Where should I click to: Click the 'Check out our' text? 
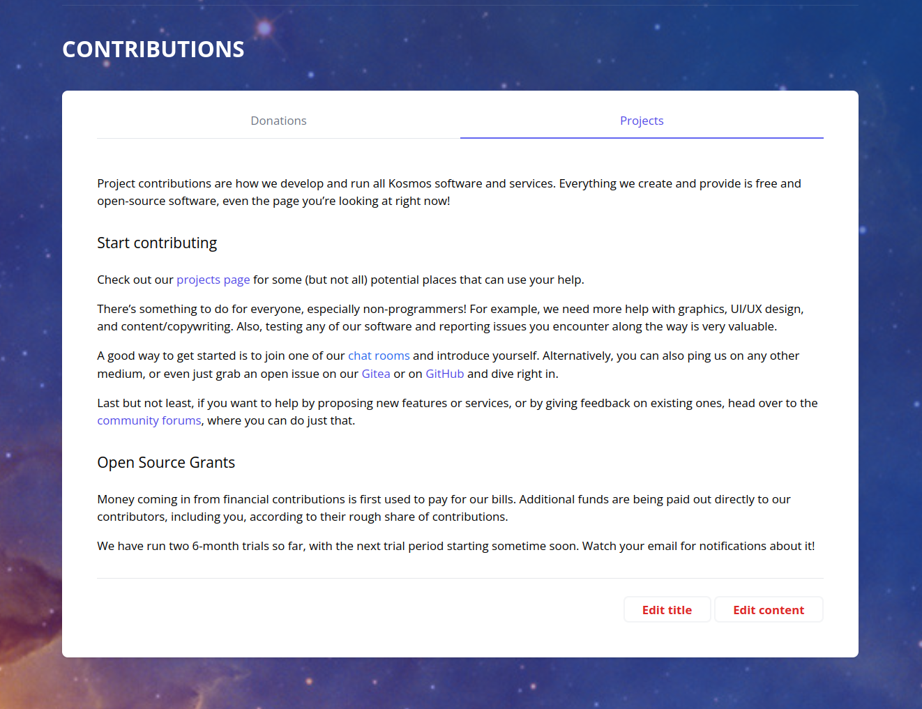pyautogui.click(x=135, y=280)
